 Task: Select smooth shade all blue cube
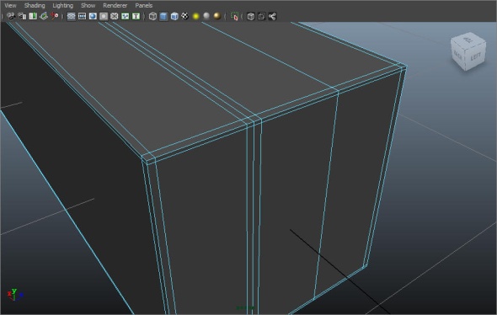point(163,16)
